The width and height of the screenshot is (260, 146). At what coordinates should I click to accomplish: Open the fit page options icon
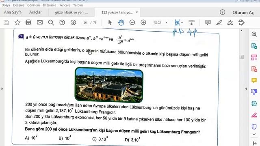click(177, 22)
